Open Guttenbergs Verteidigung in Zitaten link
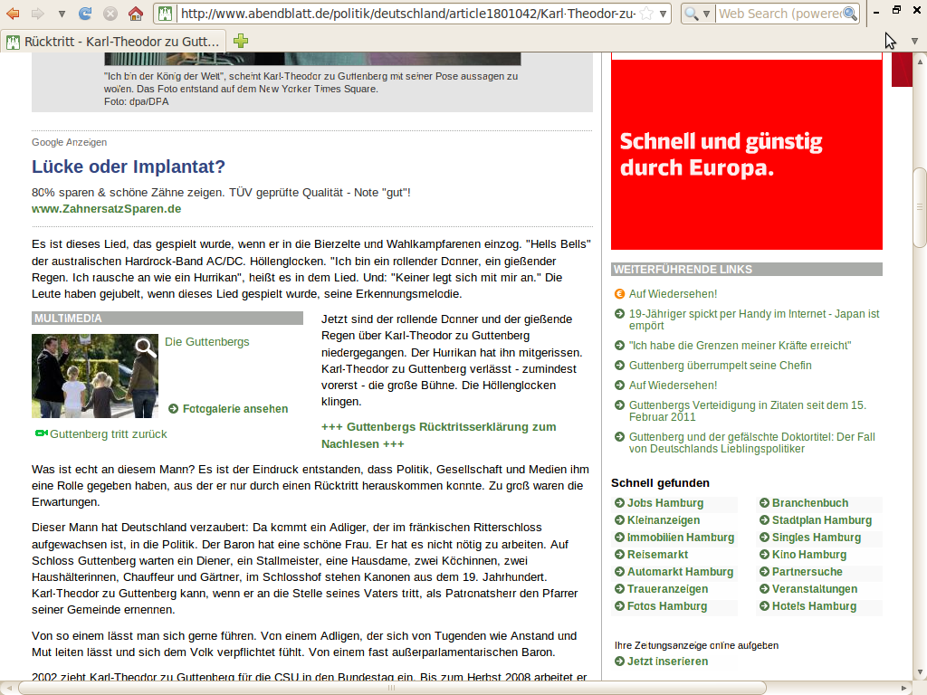927x695 pixels. [747, 411]
